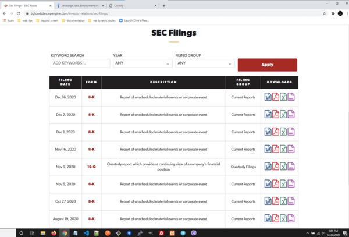
Task: Download PDF for Nov 5, 2020 filing
Action: click(x=276, y=184)
